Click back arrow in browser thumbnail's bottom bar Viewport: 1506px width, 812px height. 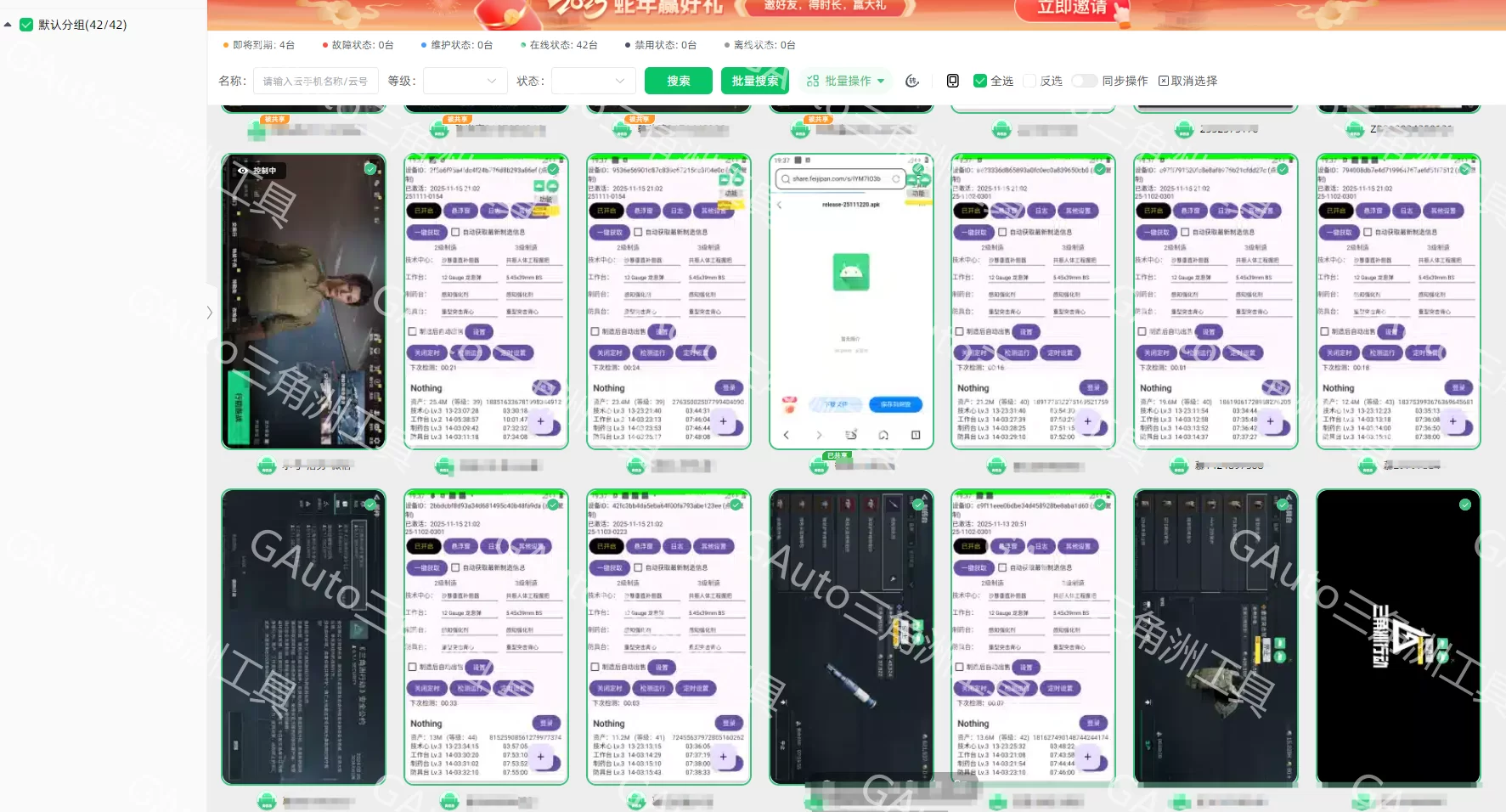(x=787, y=435)
